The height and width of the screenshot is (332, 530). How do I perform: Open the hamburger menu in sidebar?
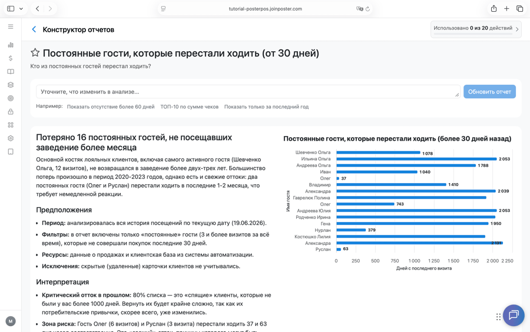click(11, 26)
